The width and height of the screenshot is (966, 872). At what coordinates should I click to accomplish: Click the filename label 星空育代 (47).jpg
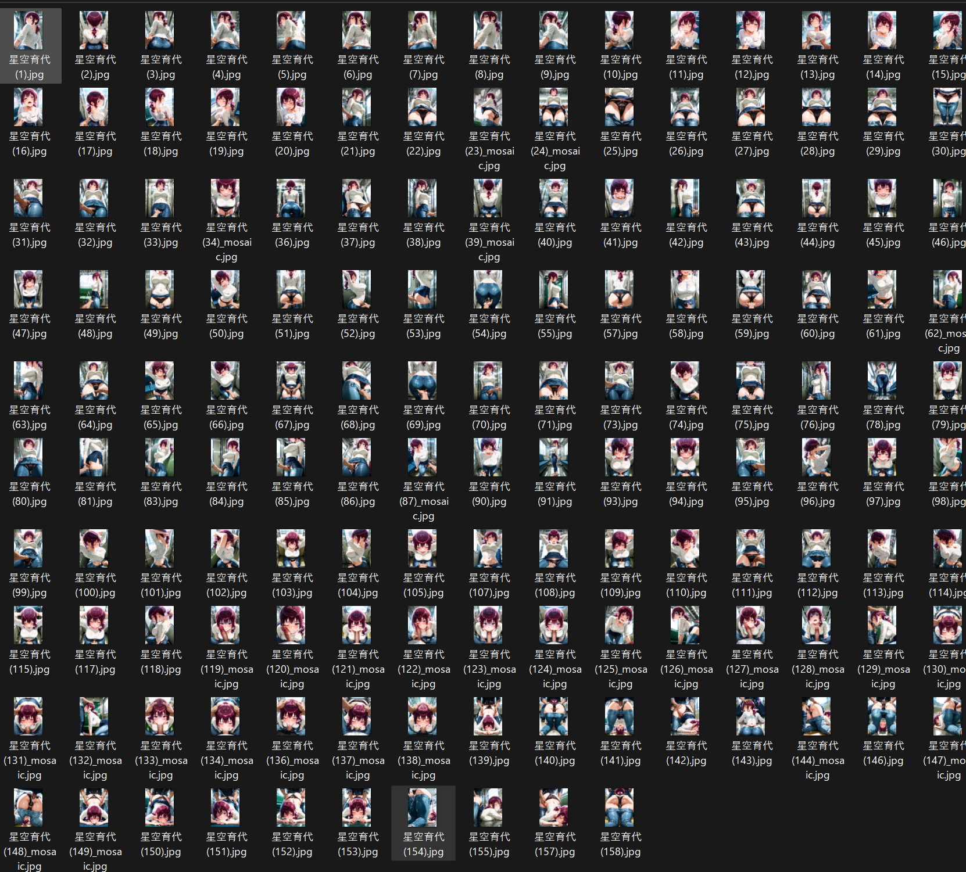pos(30,326)
